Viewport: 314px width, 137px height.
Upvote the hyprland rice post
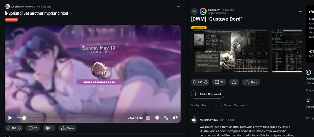point(8,128)
